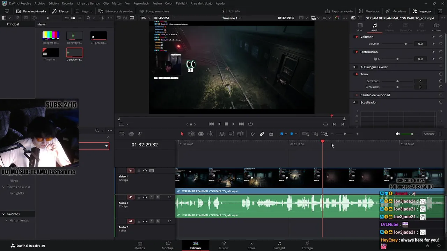Select the arrow Selection mode tool
This screenshot has height=251, width=447.
(x=182, y=134)
